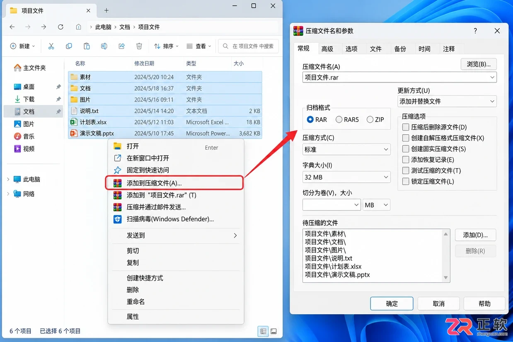Click the help question mark in dialog title
Screen dimensions: 513x342
[475, 31]
